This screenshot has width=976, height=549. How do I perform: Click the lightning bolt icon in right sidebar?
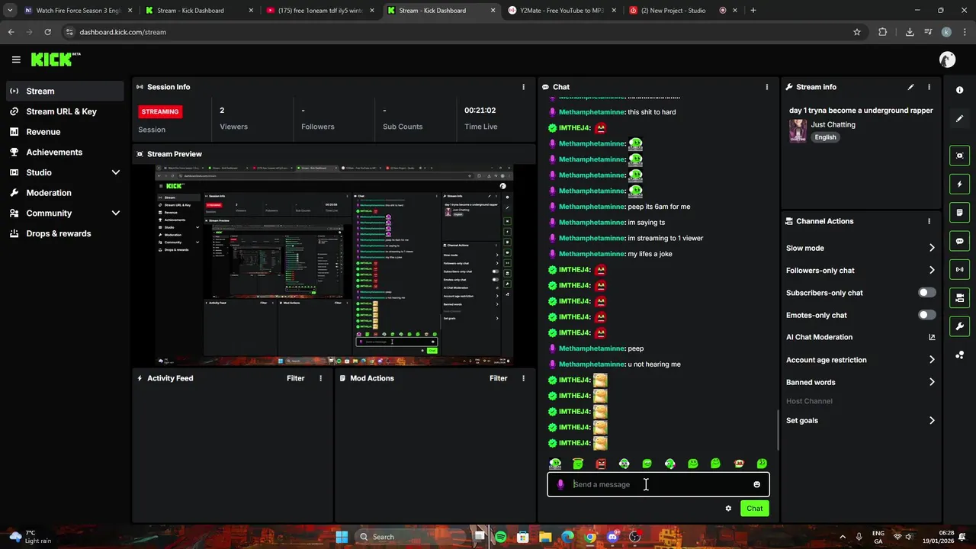[x=959, y=184]
